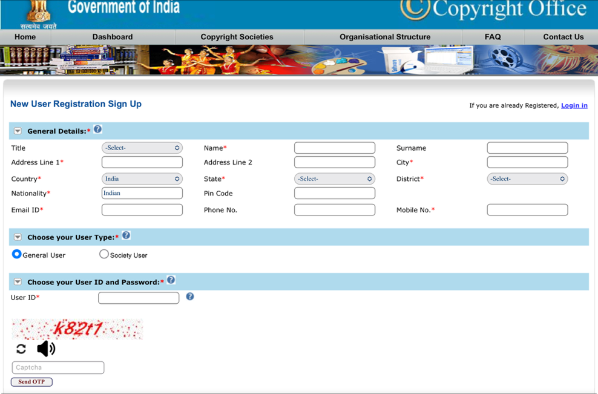
Task: Click the Mobile No. input field
Action: point(527,210)
